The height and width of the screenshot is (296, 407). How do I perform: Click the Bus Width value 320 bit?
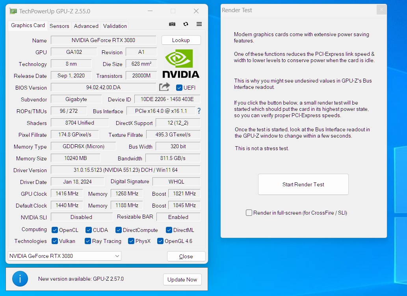click(x=178, y=146)
